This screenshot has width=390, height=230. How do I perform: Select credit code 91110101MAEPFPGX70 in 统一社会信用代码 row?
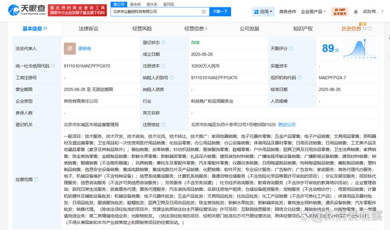tap(87, 66)
